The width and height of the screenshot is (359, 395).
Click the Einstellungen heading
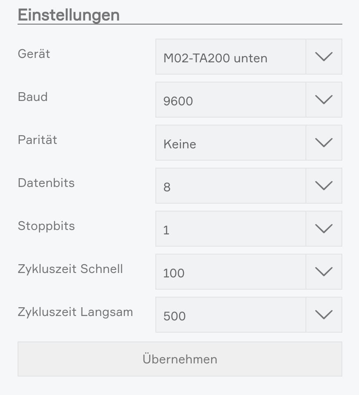(x=68, y=14)
